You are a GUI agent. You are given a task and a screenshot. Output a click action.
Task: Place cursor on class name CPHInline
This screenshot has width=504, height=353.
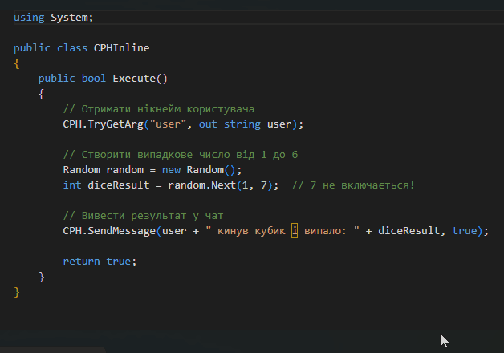(x=122, y=47)
